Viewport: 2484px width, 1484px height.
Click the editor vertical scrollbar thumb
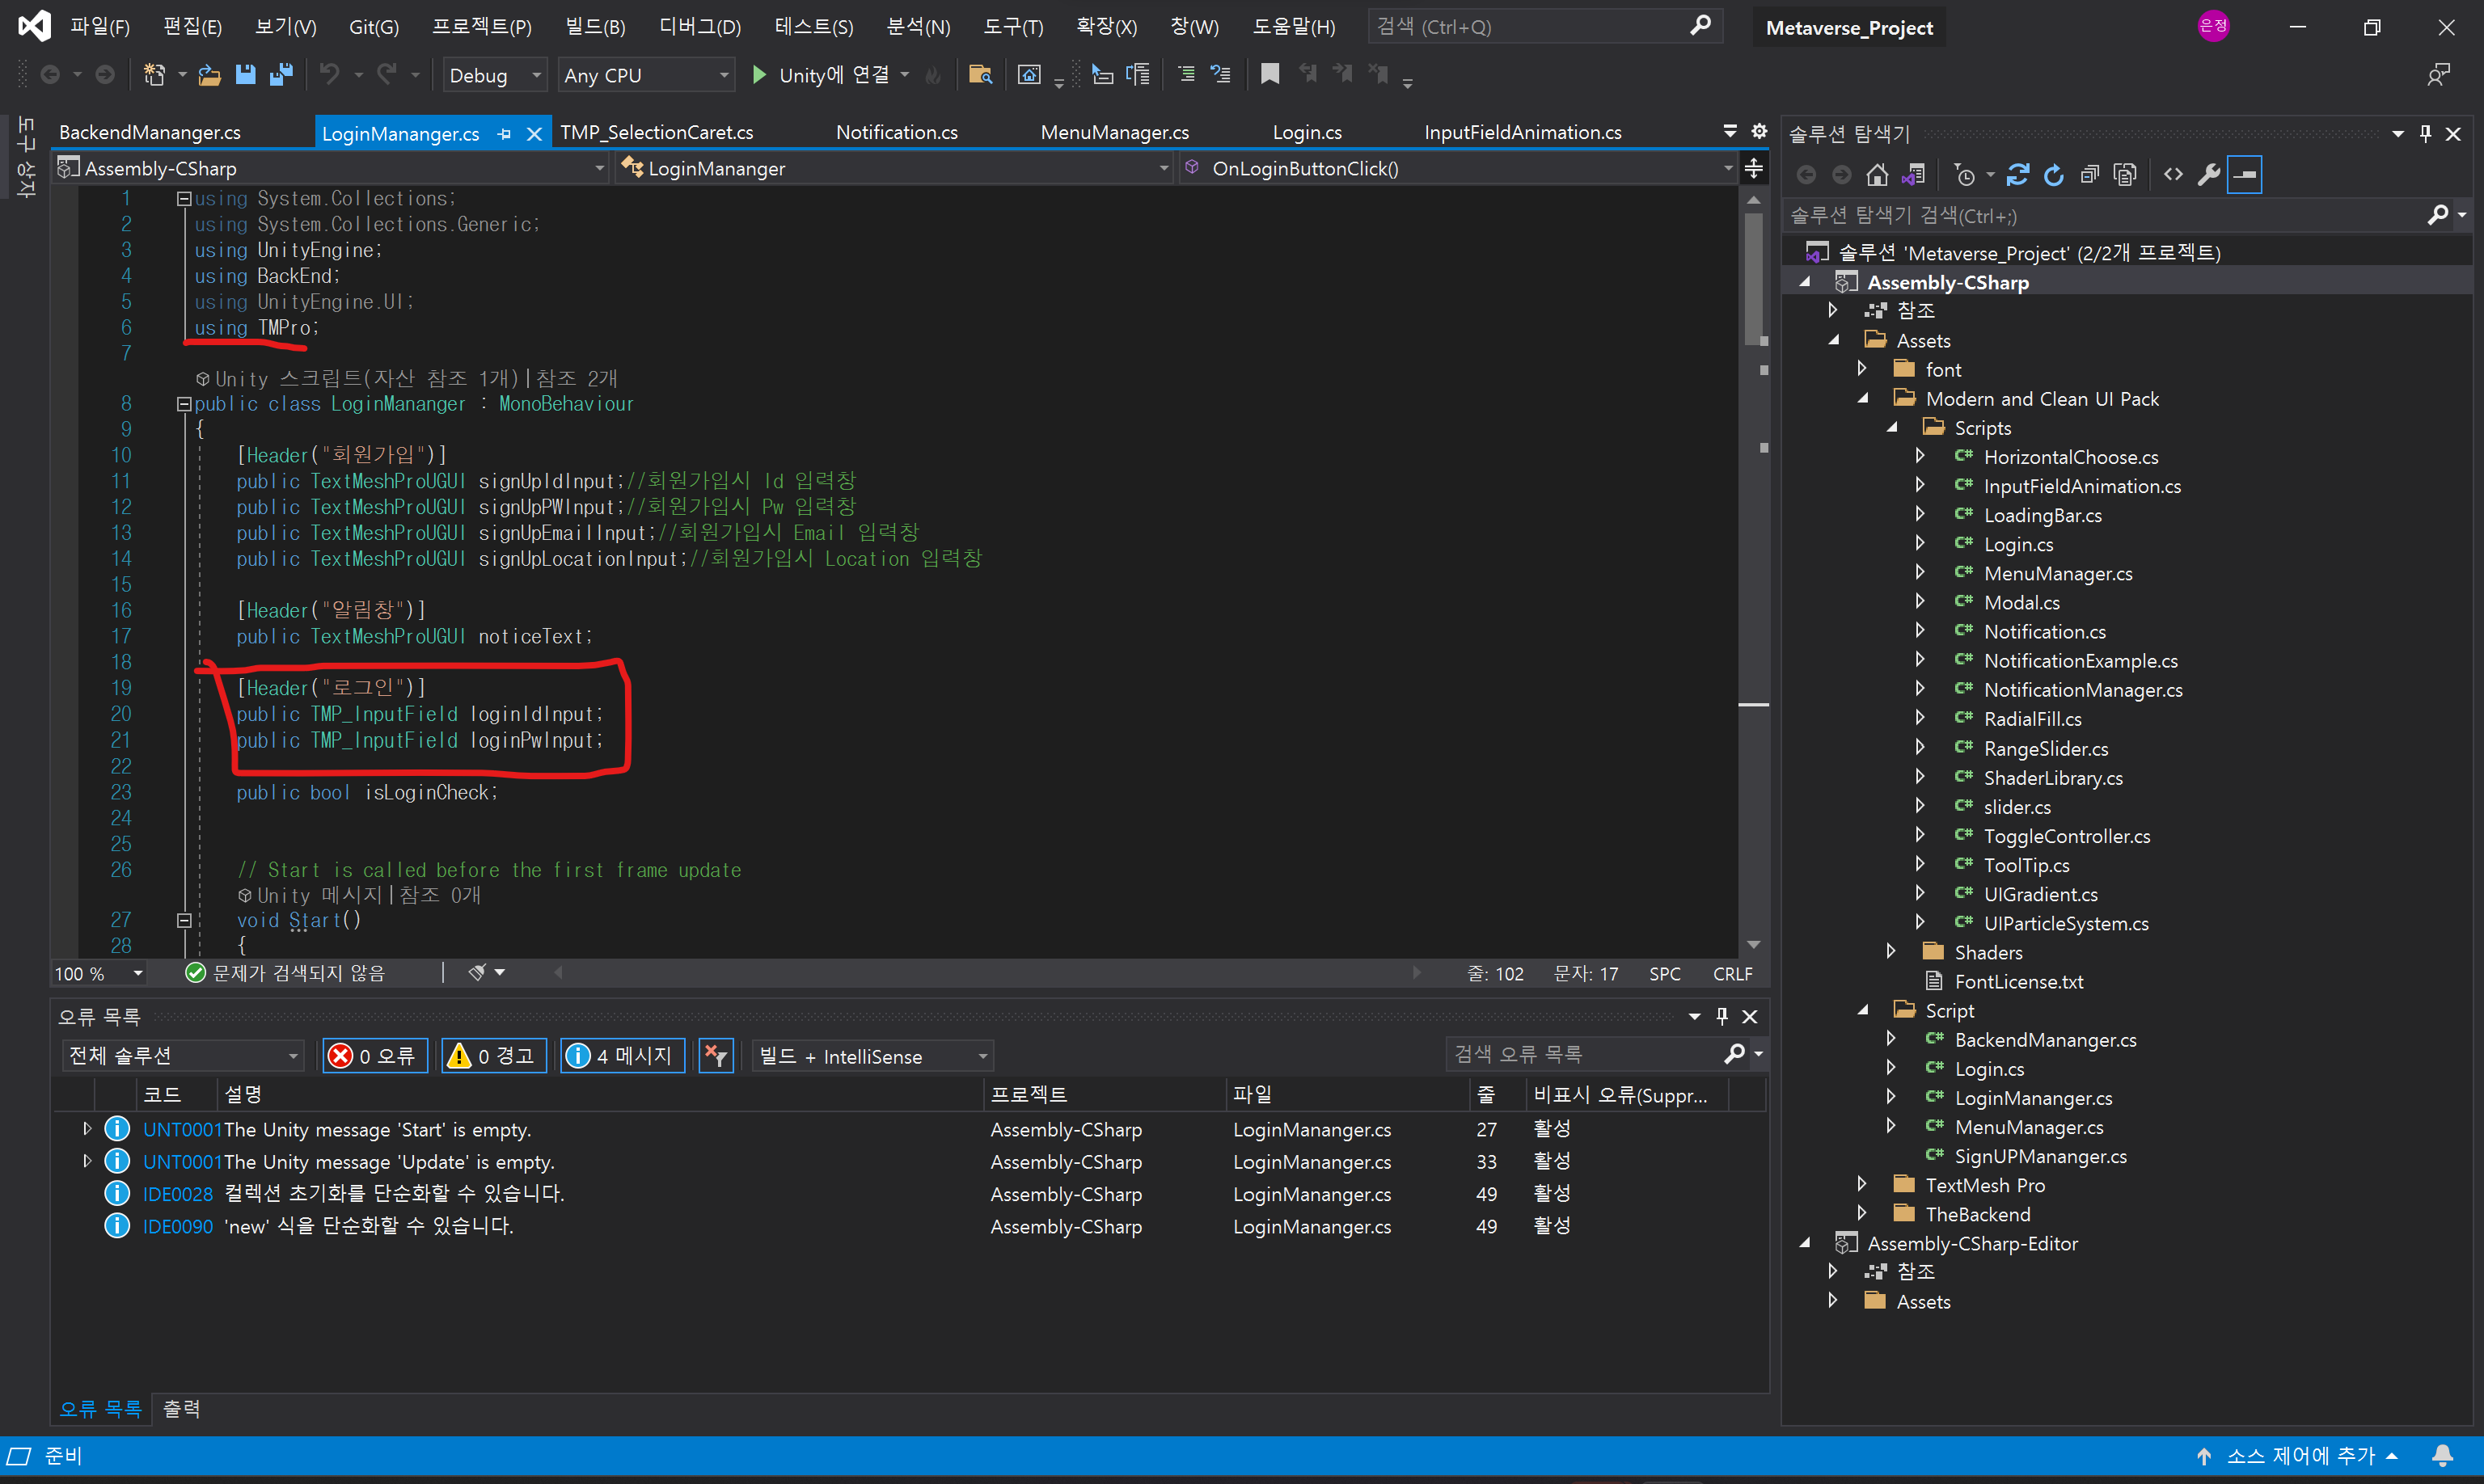[1753, 280]
